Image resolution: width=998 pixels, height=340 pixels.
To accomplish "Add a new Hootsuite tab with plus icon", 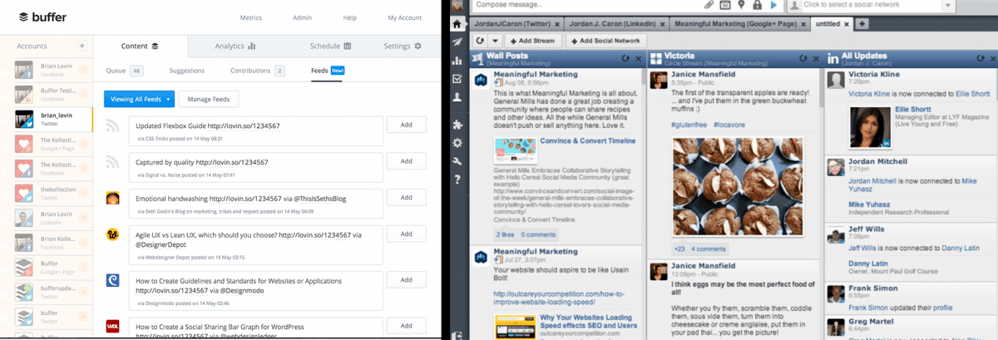I will [x=862, y=23].
